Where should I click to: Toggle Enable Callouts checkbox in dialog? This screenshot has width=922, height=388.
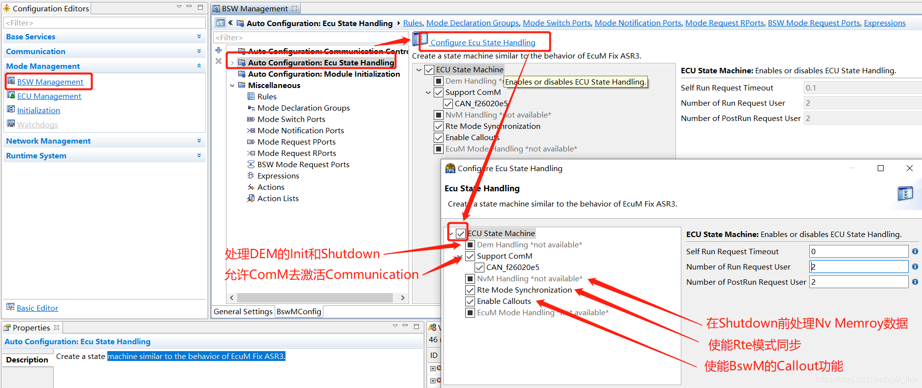click(470, 301)
